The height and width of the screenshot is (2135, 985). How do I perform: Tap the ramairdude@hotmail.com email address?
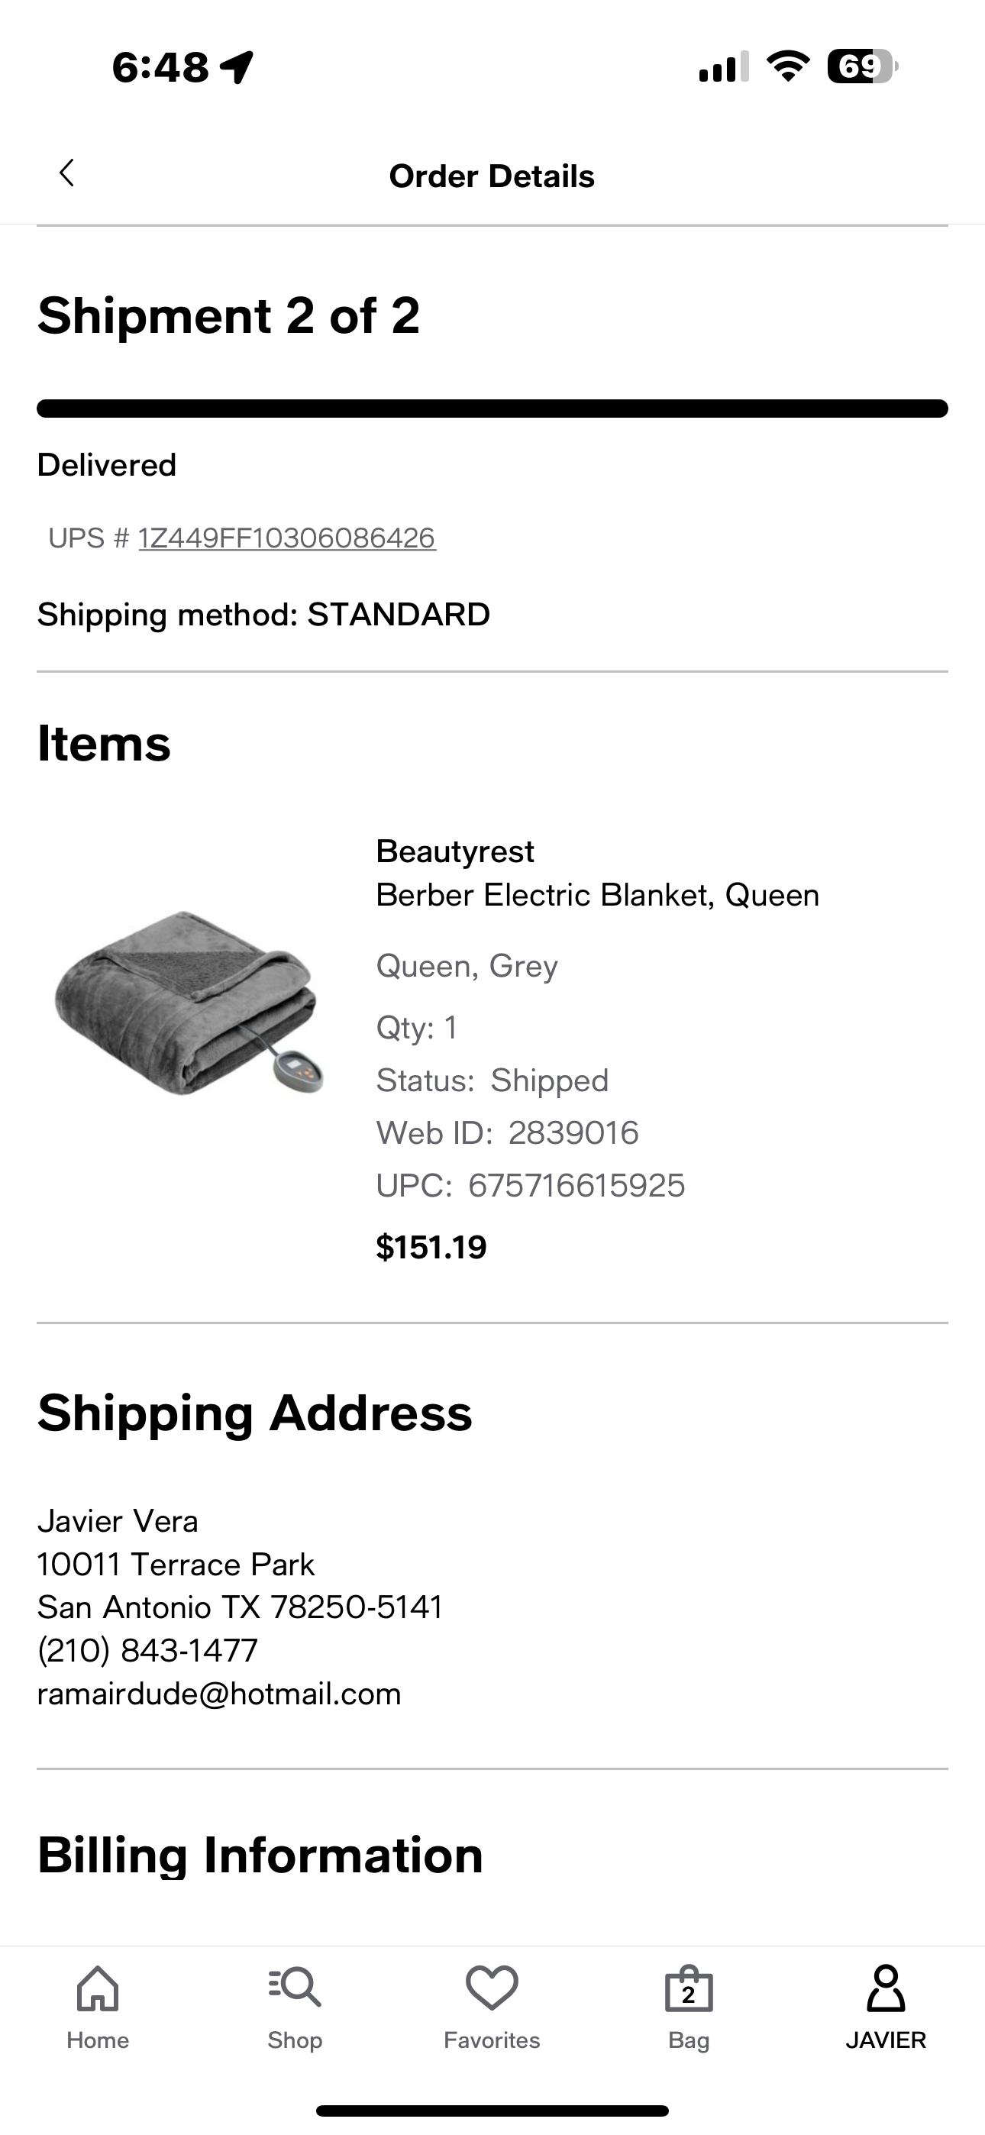click(x=219, y=1693)
